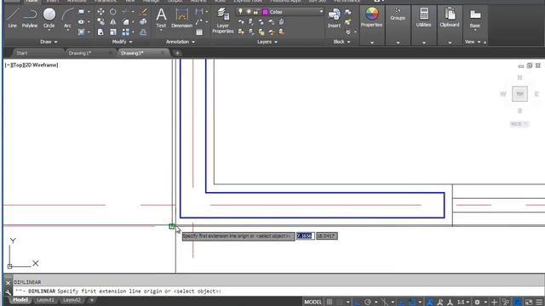This screenshot has height=306, width=545.
Task: Open the annotation scale 1:1 dropdown
Action: click(463, 302)
